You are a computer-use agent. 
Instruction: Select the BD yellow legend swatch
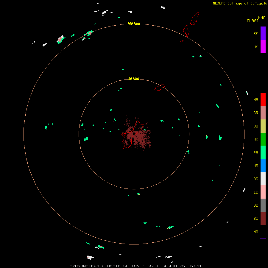263,126
